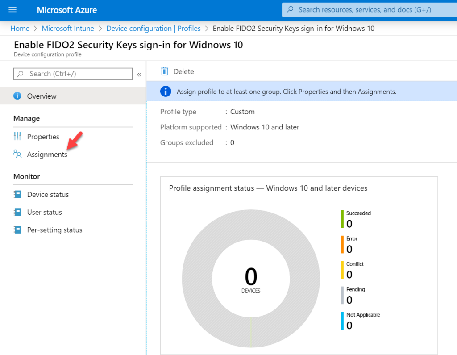The width and height of the screenshot is (457, 355).
Task: Open the hamburger portal menu
Action: tap(12, 10)
